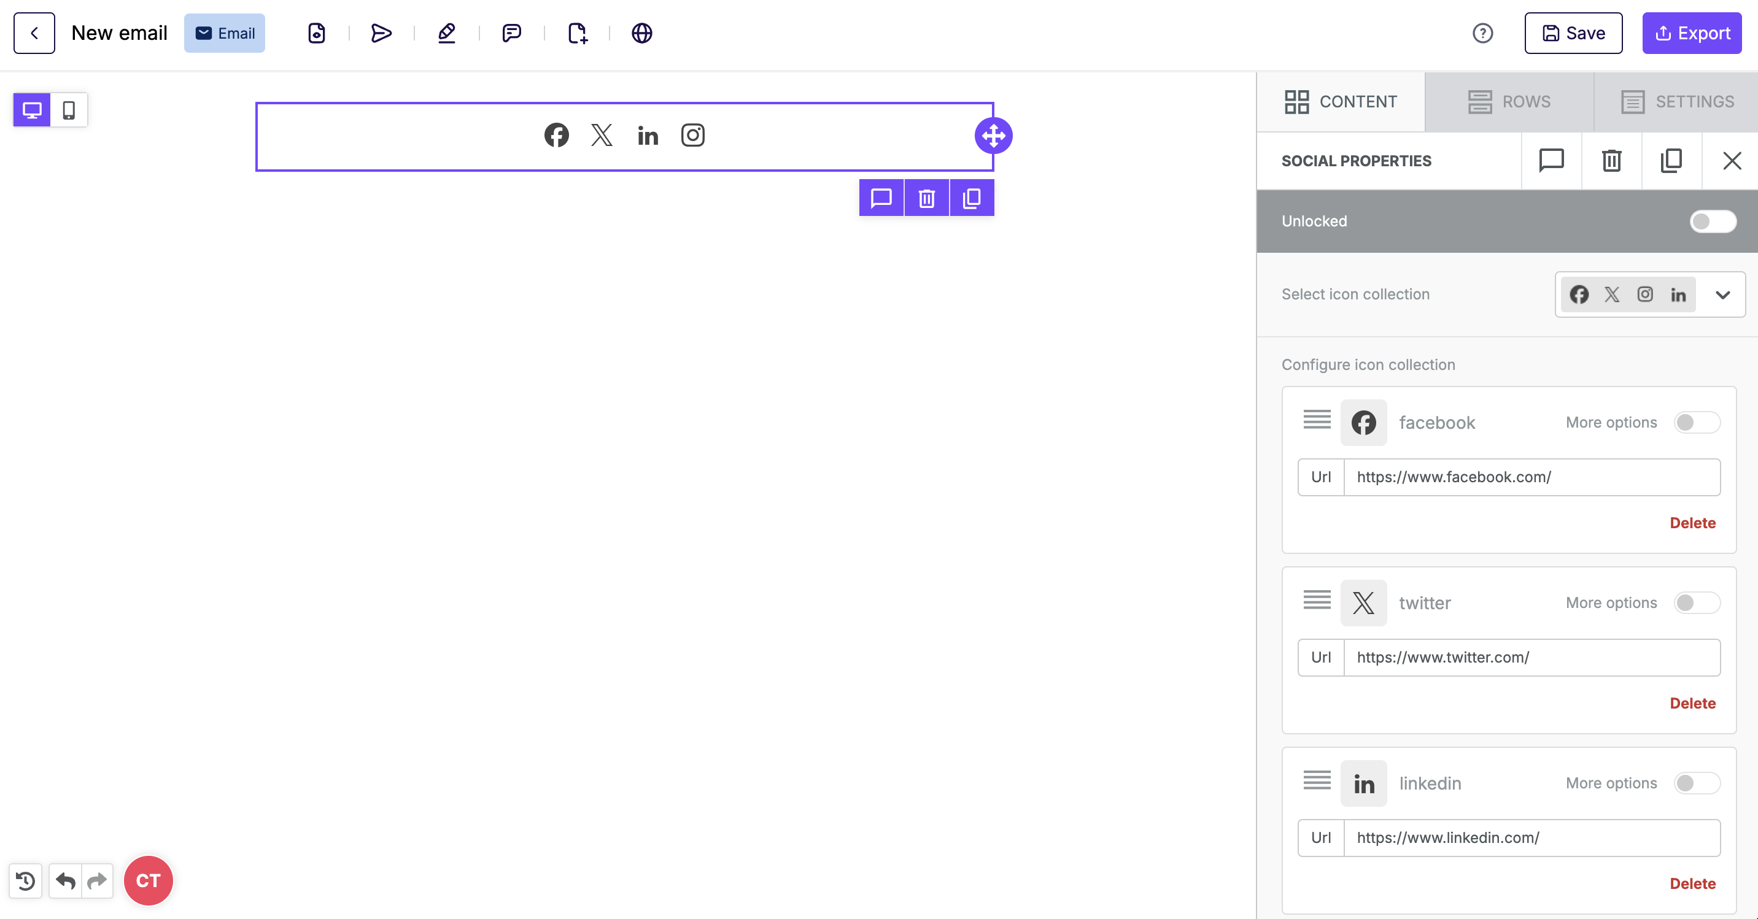Undo the last action
The height and width of the screenshot is (919, 1758).
click(x=66, y=881)
